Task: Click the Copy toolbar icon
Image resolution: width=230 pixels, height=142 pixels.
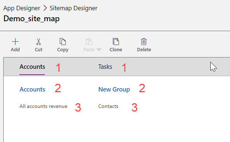Action: point(63,42)
